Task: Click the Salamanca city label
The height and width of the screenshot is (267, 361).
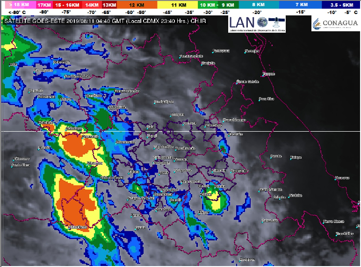Action: coord(46,97)
